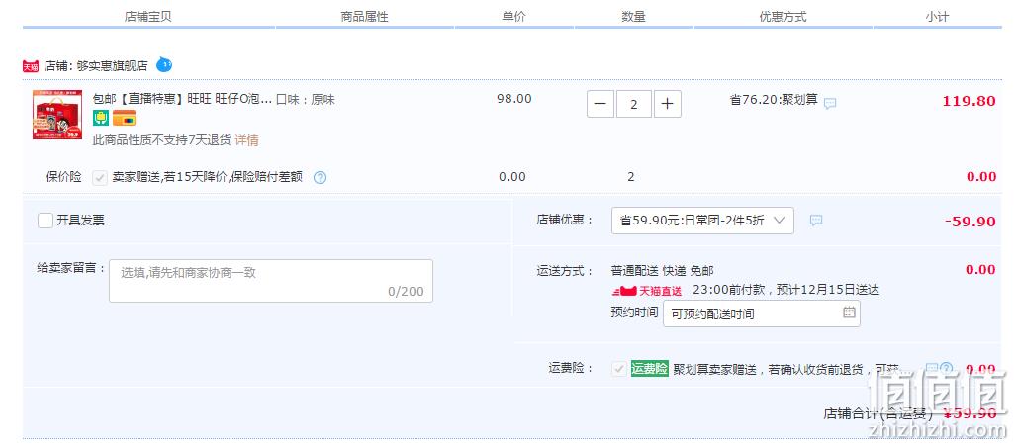Enable the 开具发票 checkbox

tap(46, 221)
